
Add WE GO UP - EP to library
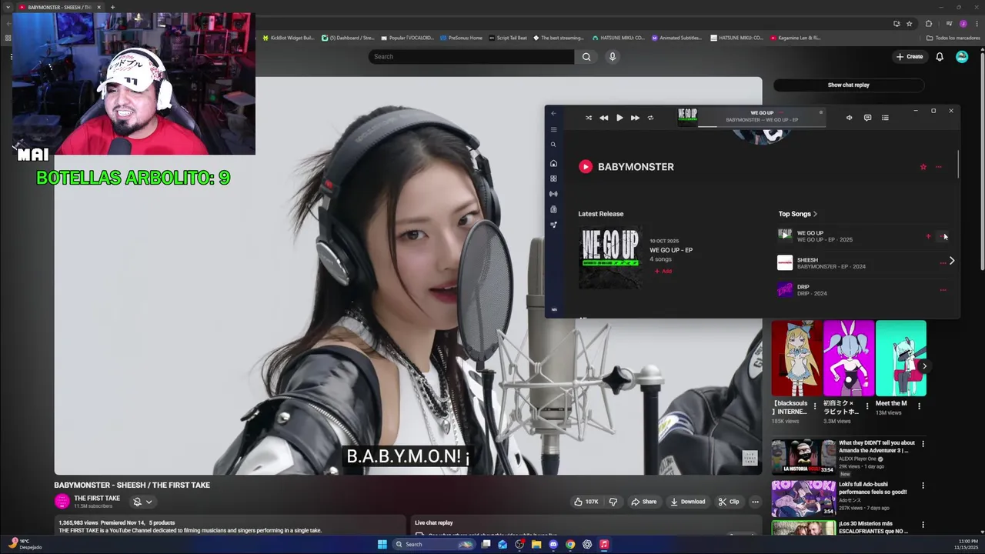coord(663,271)
